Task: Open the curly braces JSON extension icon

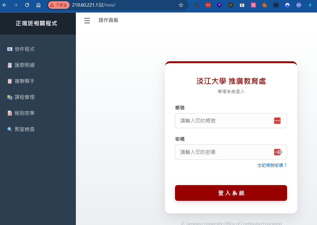Action: 231,5
